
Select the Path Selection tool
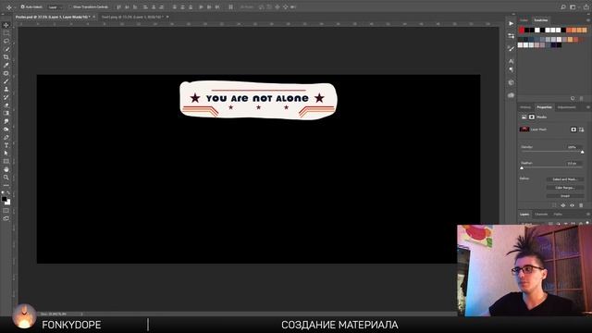click(6, 154)
